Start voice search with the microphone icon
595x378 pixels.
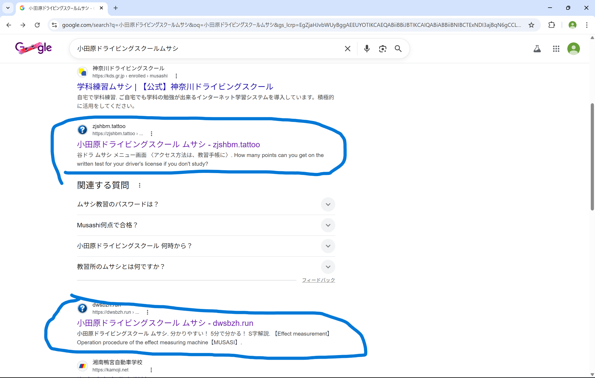366,48
